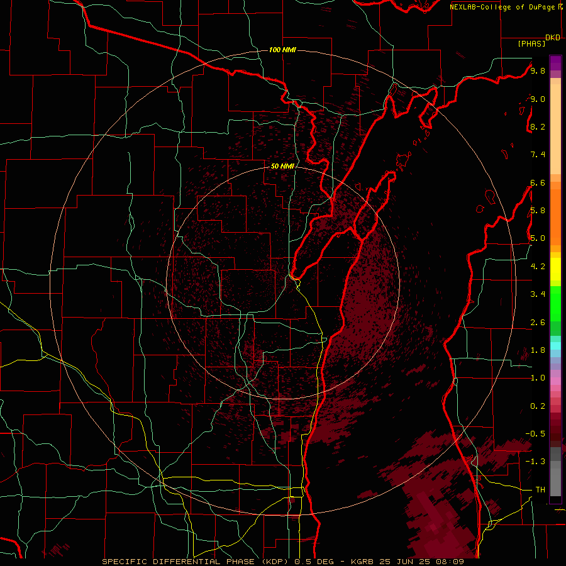Pick the yellow segment of the color scale

pyautogui.click(x=555, y=269)
